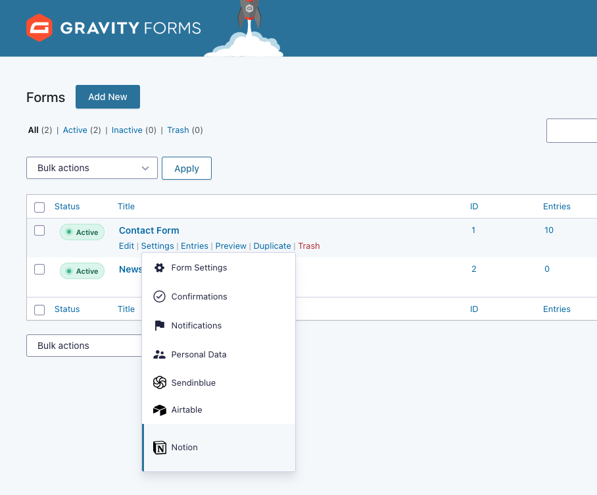
Task: Tick the select-all checkbox in table footer
Action: click(x=39, y=310)
